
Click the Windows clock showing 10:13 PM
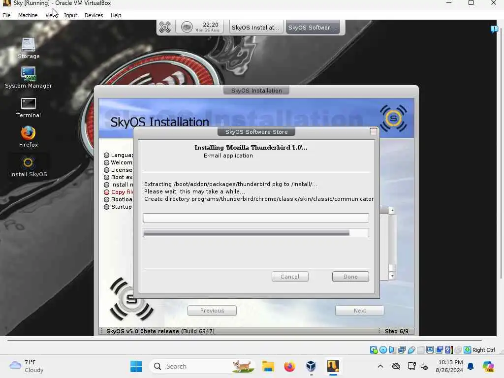450,366
